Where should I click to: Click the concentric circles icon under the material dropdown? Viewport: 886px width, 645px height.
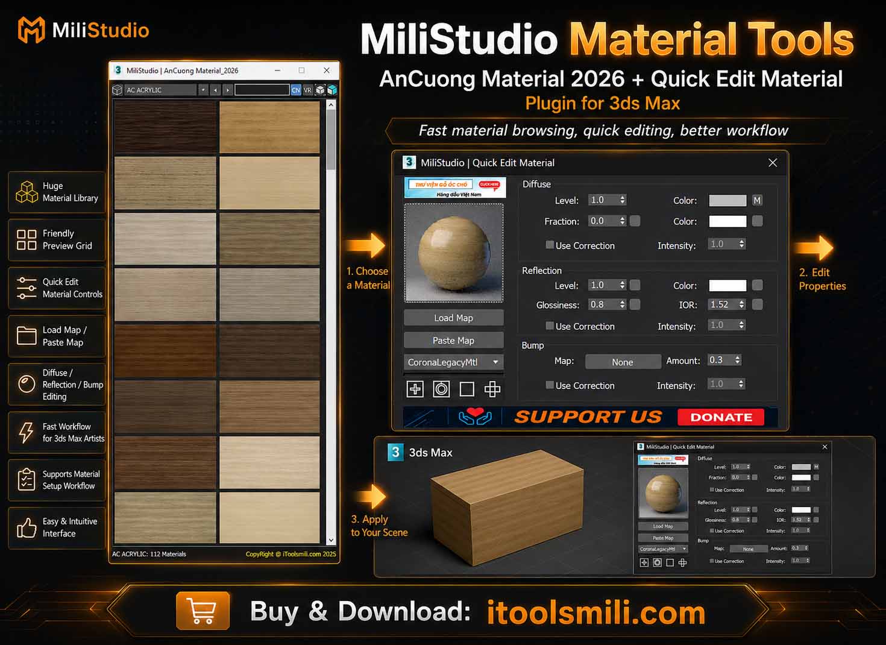coord(441,389)
